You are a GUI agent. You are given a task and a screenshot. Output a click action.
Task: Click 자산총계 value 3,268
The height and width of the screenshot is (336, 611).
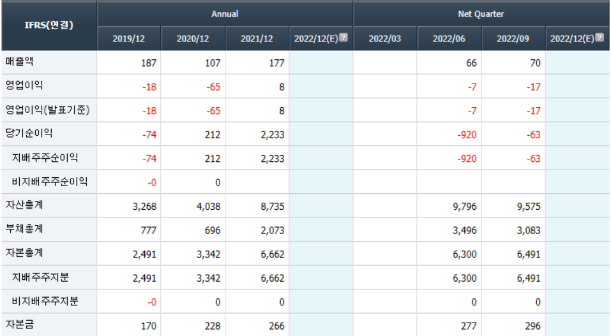(x=144, y=207)
